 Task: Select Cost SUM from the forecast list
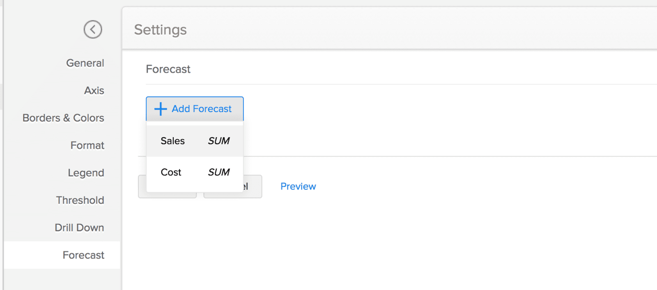click(x=193, y=172)
